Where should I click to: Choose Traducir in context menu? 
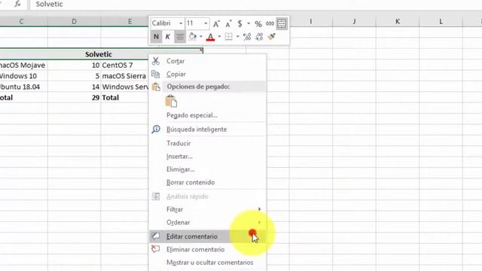pyautogui.click(x=208, y=143)
